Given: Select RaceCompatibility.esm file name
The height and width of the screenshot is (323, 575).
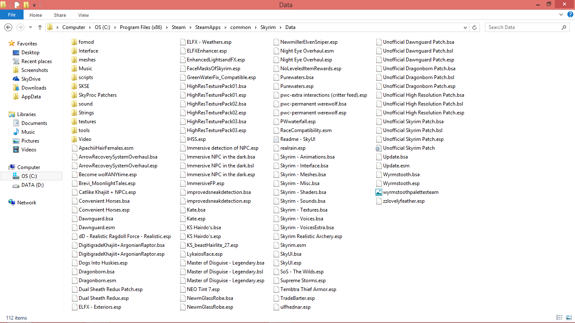Looking at the screenshot, I should 306,130.
